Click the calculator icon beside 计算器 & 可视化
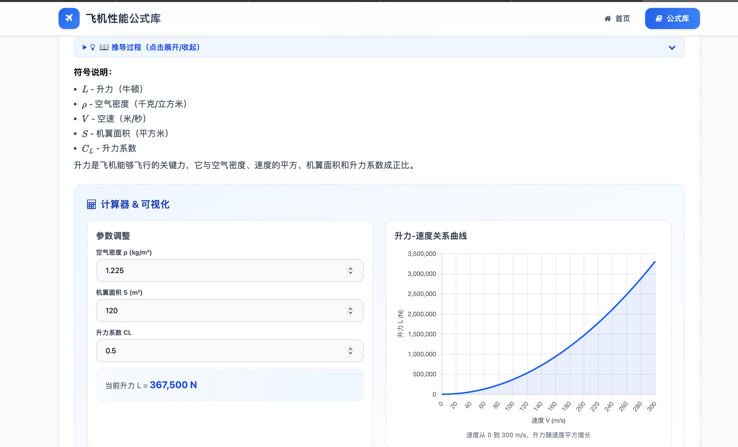The height and width of the screenshot is (447, 738). (x=91, y=204)
